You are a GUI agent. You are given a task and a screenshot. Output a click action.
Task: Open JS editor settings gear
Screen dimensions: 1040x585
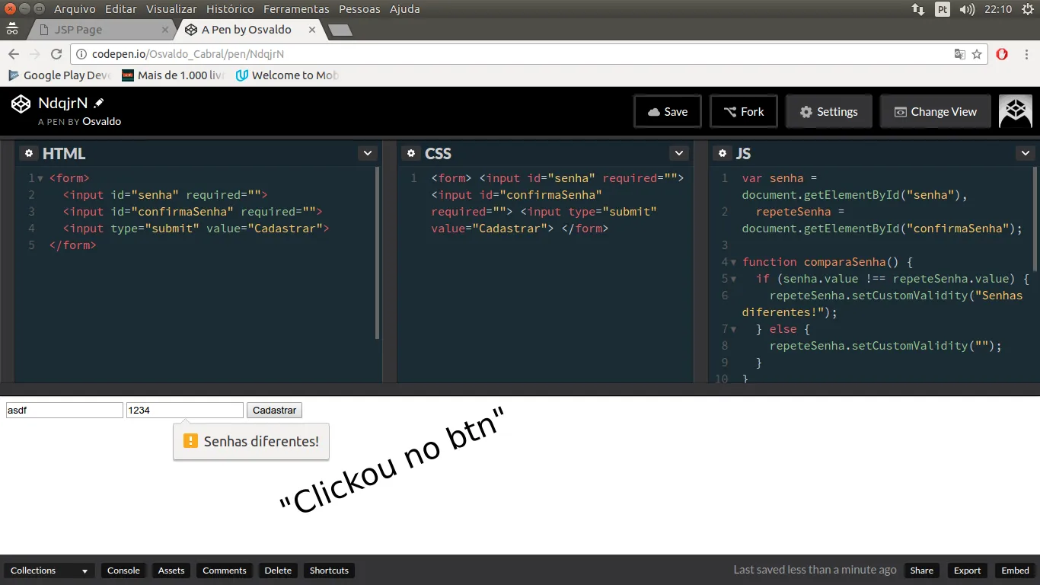[x=723, y=153]
